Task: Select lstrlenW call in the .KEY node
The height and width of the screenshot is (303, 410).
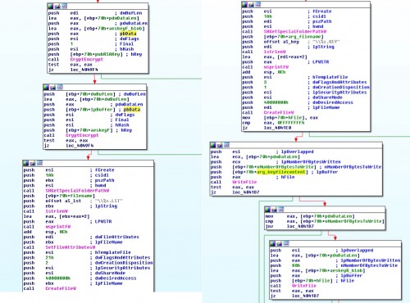Action: 275,52
